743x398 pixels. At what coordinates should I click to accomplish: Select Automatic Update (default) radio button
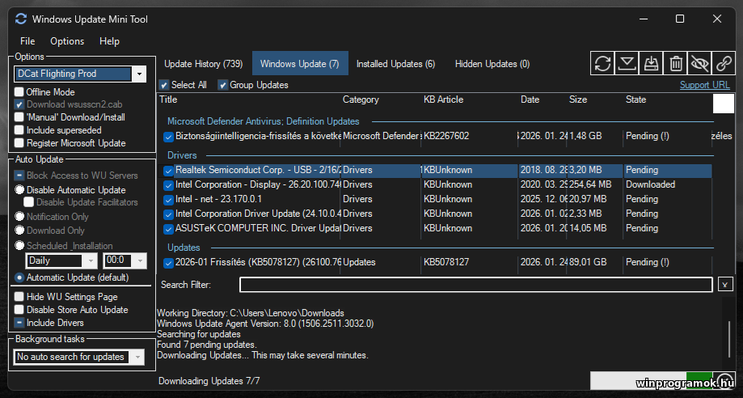[x=19, y=277]
